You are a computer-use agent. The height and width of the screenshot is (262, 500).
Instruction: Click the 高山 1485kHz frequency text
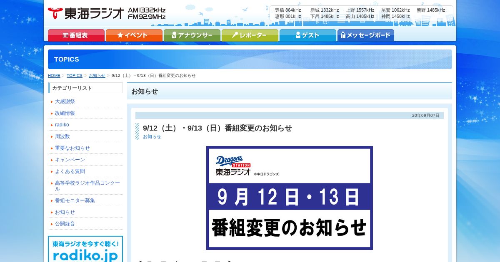pos(360,16)
